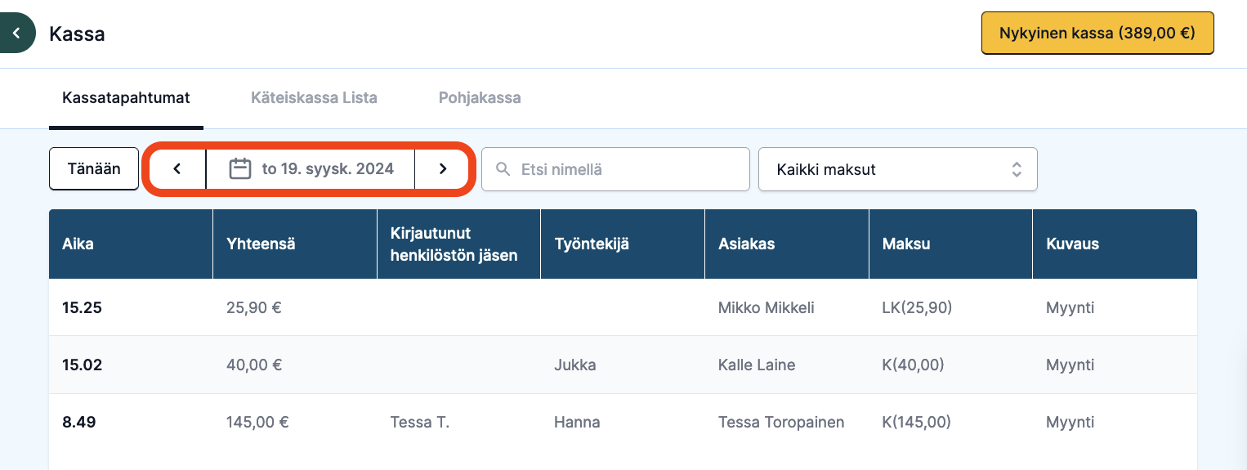Open the Kaikki maksut dropdown
1247x470 pixels.
(x=898, y=169)
